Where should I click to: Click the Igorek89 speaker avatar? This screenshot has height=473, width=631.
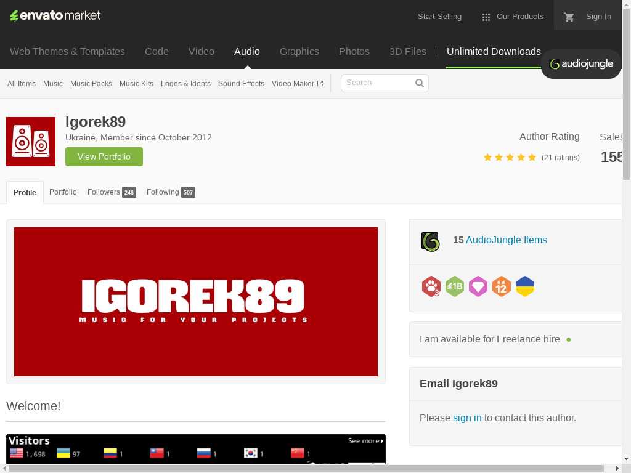31,142
